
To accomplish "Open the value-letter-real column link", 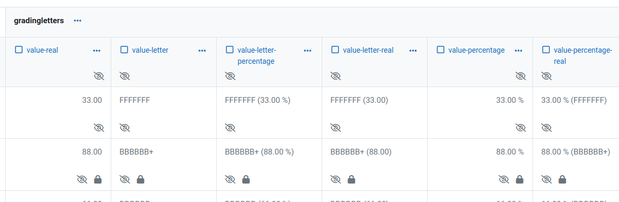I will [x=368, y=50].
